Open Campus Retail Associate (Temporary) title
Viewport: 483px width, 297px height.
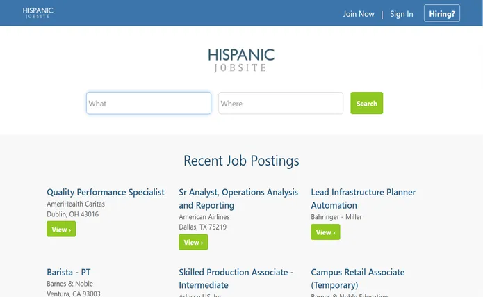click(358, 278)
